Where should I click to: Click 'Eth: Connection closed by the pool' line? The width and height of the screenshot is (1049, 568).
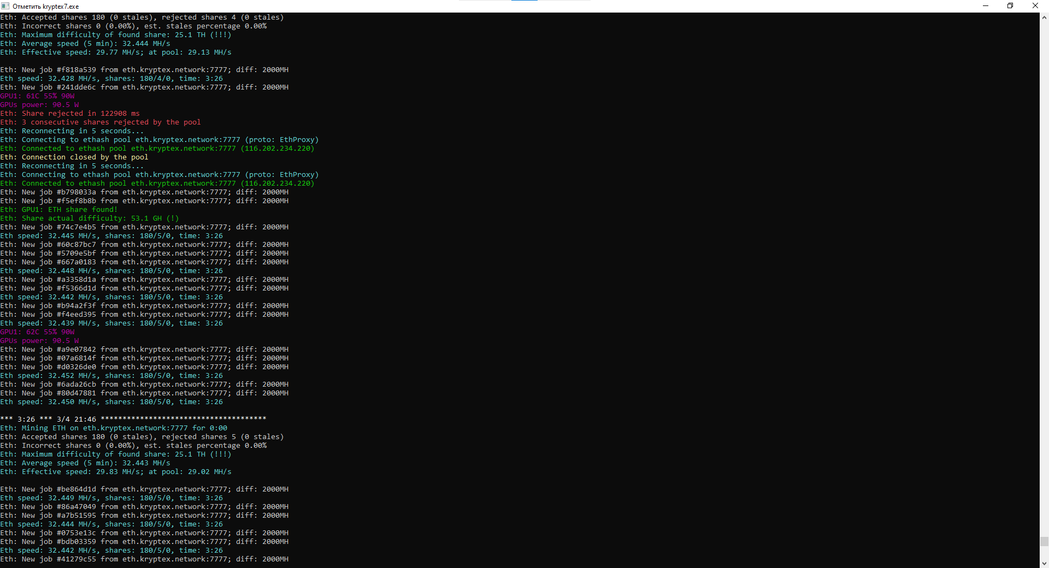click(x=74, y=157)
